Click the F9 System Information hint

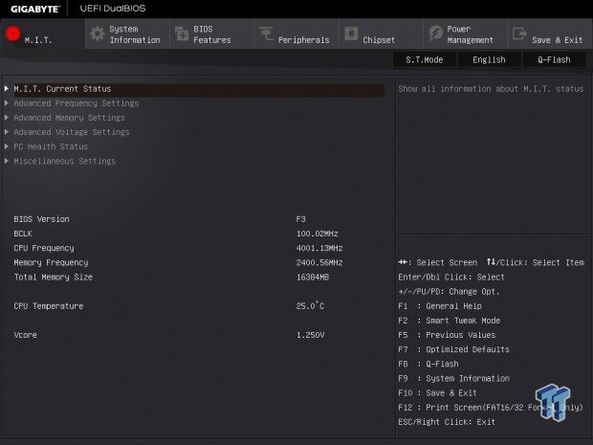pos(453,378)
